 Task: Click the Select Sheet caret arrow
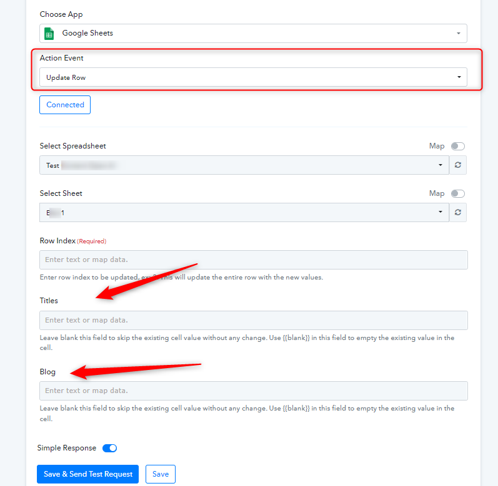coord(440,211)
